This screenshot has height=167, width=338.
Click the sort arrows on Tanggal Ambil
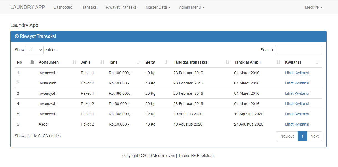pyautogui.click(x=278, y=62)
